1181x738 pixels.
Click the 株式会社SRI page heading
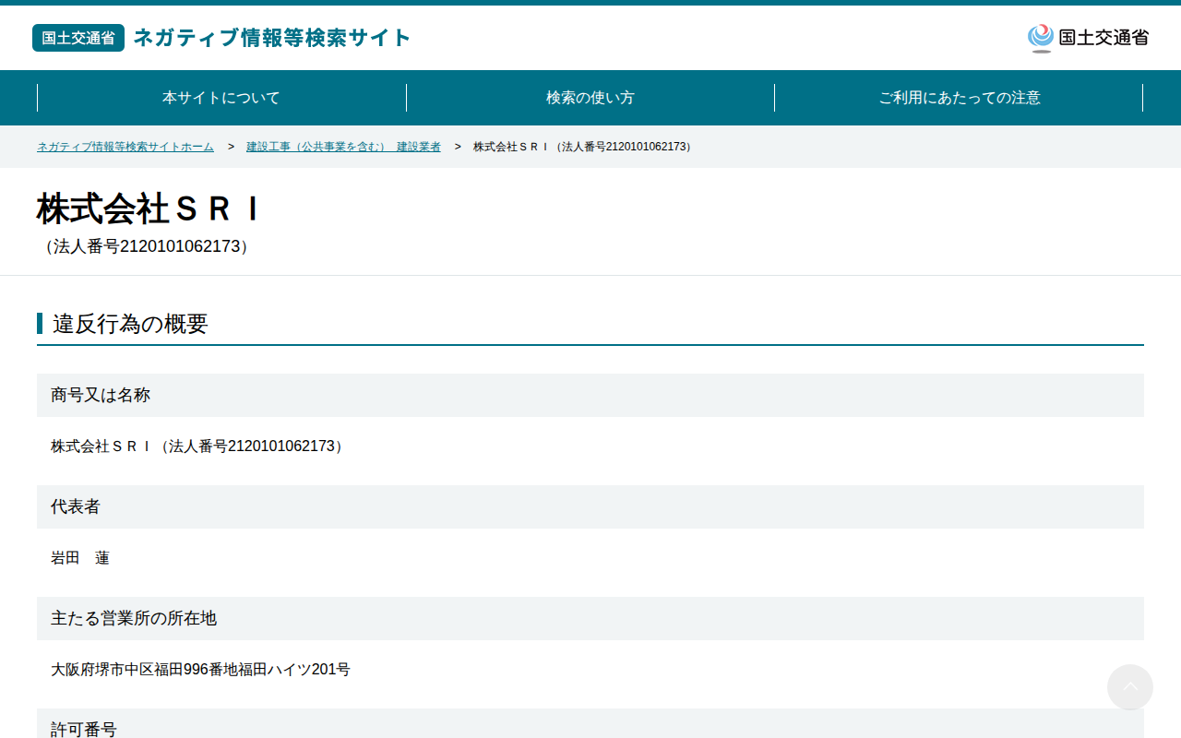coord(149,209)
